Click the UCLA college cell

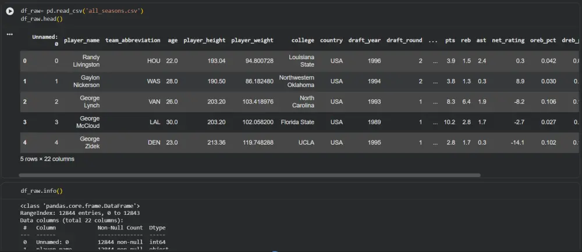pos(307,142)
